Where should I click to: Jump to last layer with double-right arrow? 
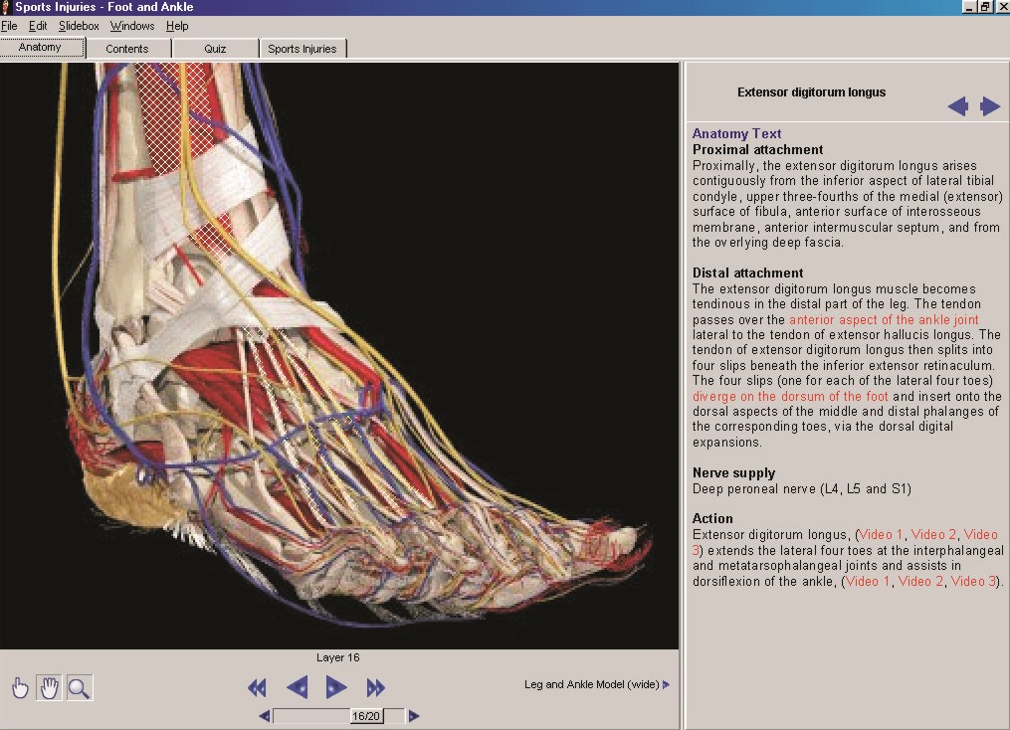tap(375, 687)
